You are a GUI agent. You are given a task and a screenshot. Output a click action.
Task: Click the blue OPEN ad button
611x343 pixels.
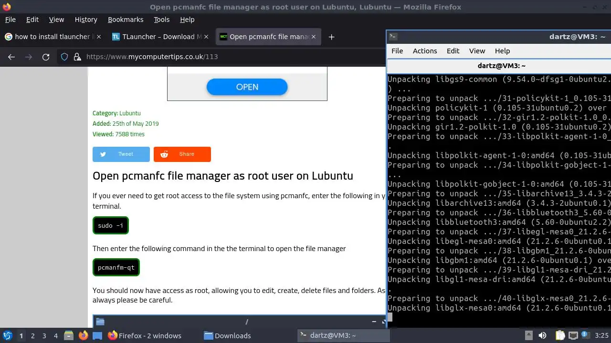[x=247, y=87]
